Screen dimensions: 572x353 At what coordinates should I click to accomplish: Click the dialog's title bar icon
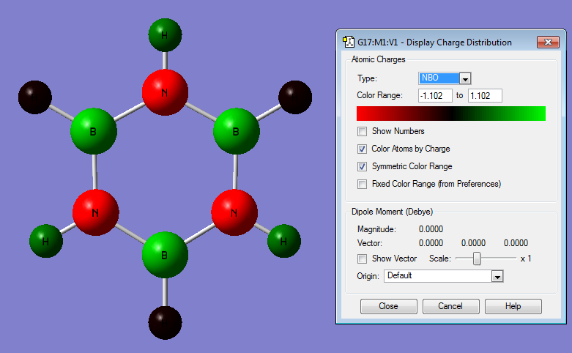click(x=349, y=42)
